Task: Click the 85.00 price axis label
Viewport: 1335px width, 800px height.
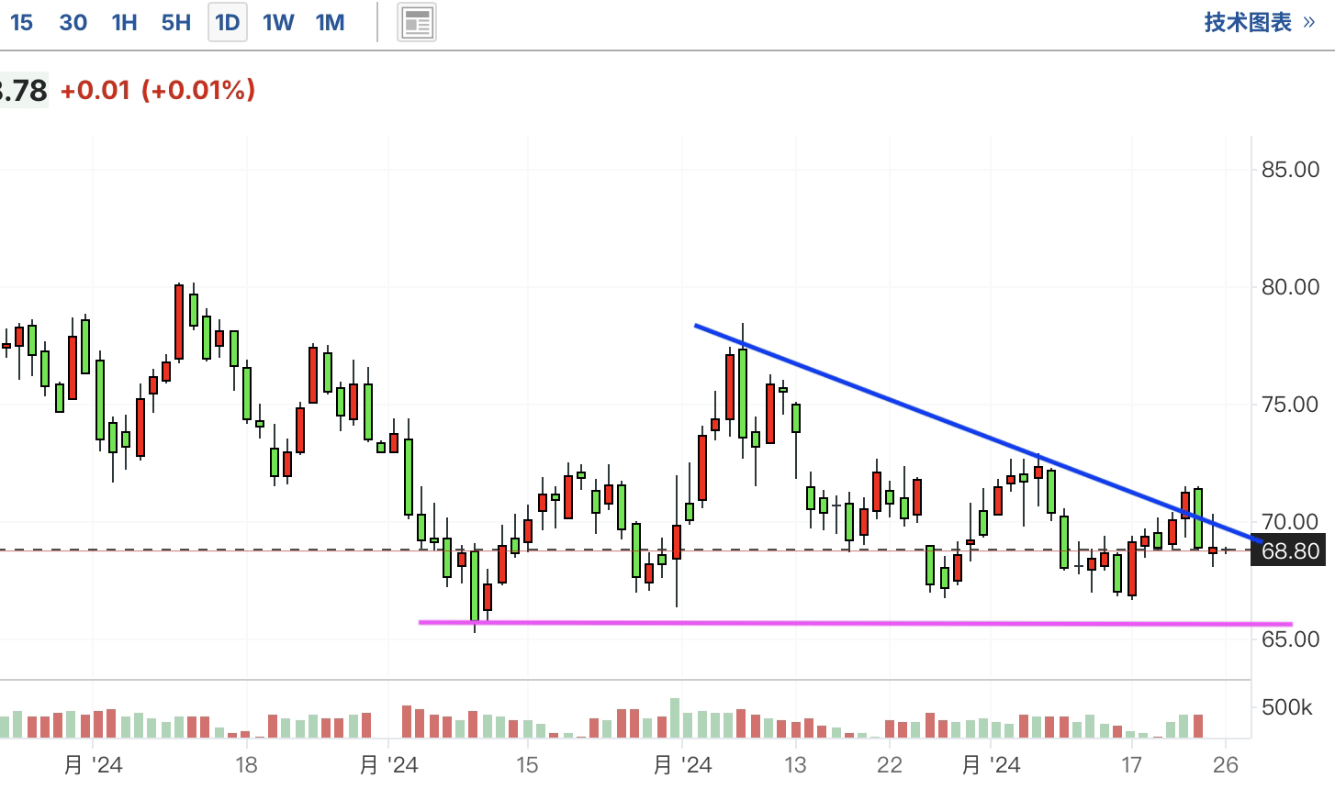Action: [x=1290, y=170]
